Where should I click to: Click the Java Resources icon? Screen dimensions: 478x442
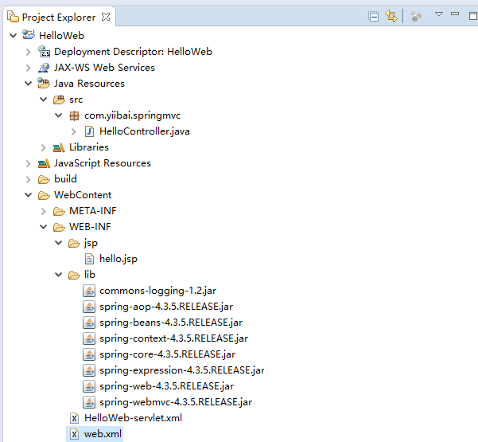44,84
